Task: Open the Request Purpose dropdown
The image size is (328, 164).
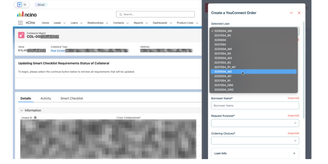Action: [x=255, y=123]
